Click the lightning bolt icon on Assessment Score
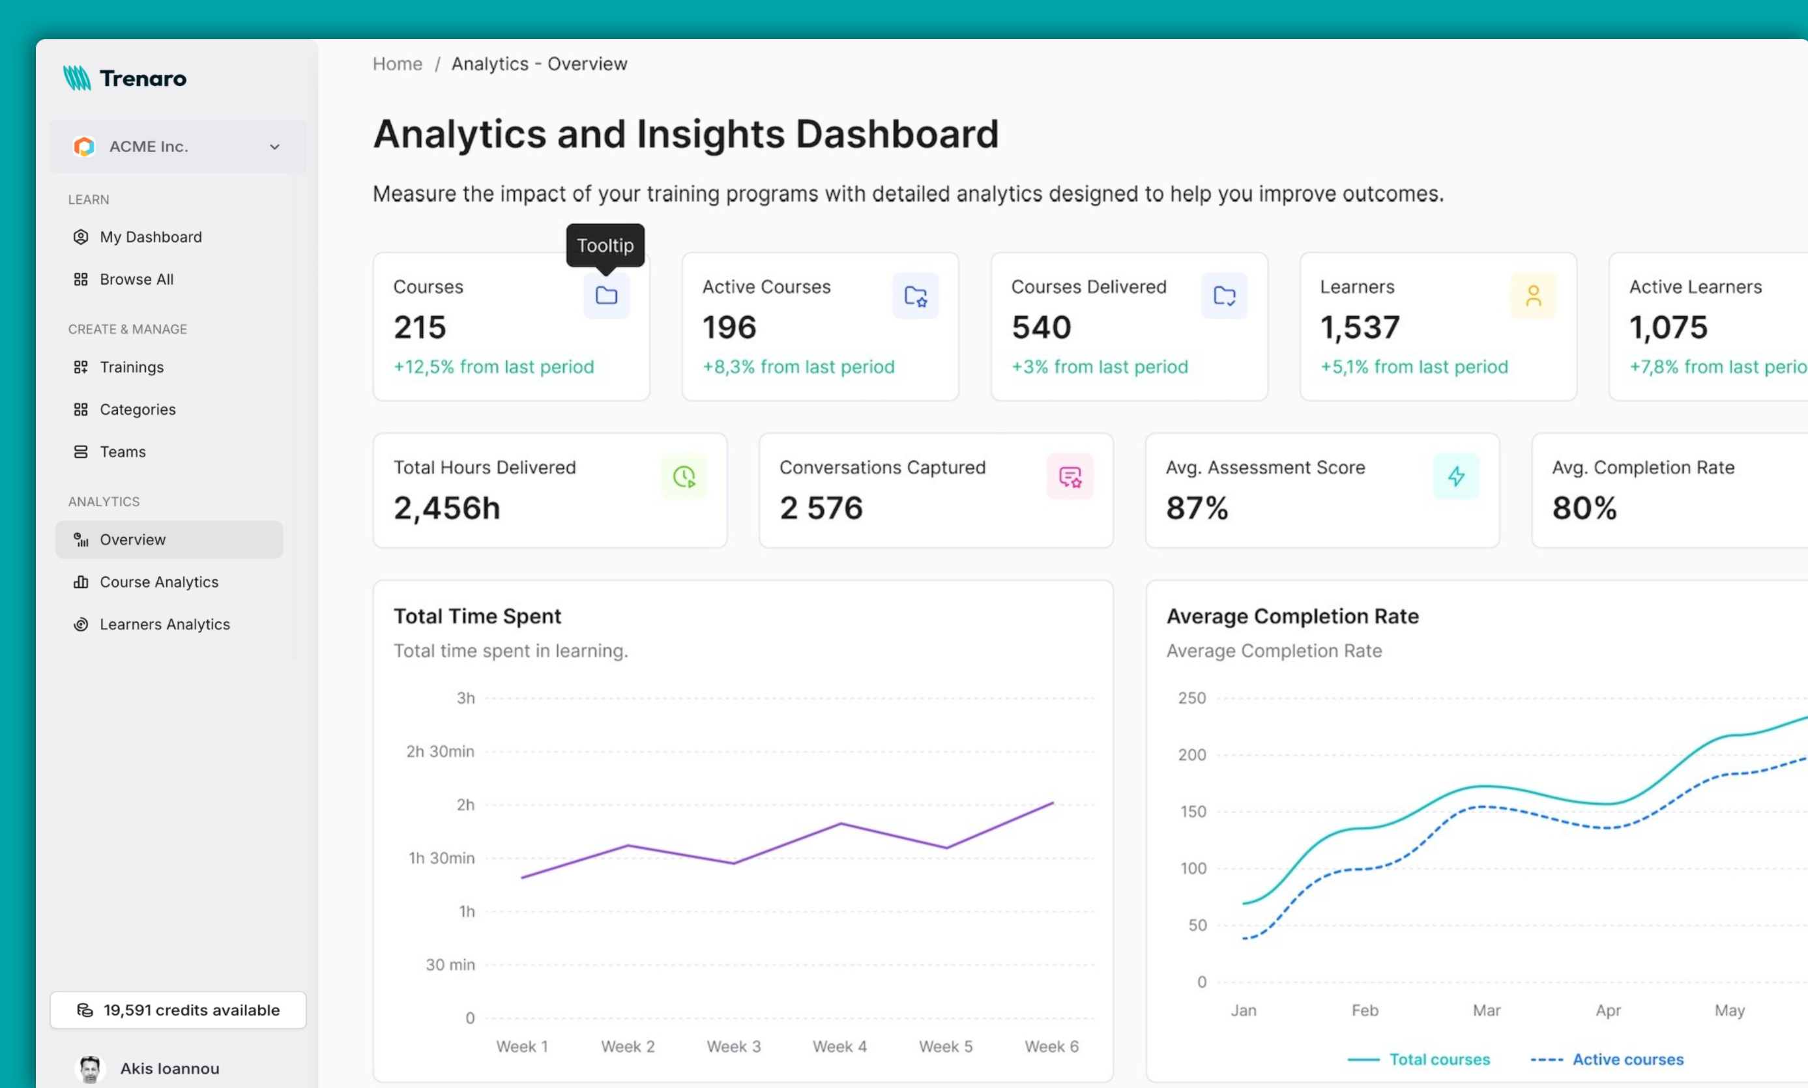Screen dimensions: 1808x1088 [x=1456, y=476]
